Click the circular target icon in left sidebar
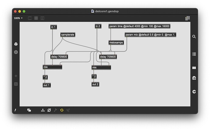 click(x=16, y=52)
